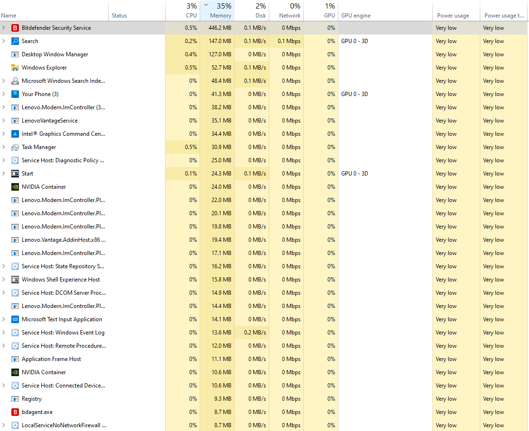Screen dimensions: 529x431
Task: Select the Registry process name
Action: click(x=32, y=399)
